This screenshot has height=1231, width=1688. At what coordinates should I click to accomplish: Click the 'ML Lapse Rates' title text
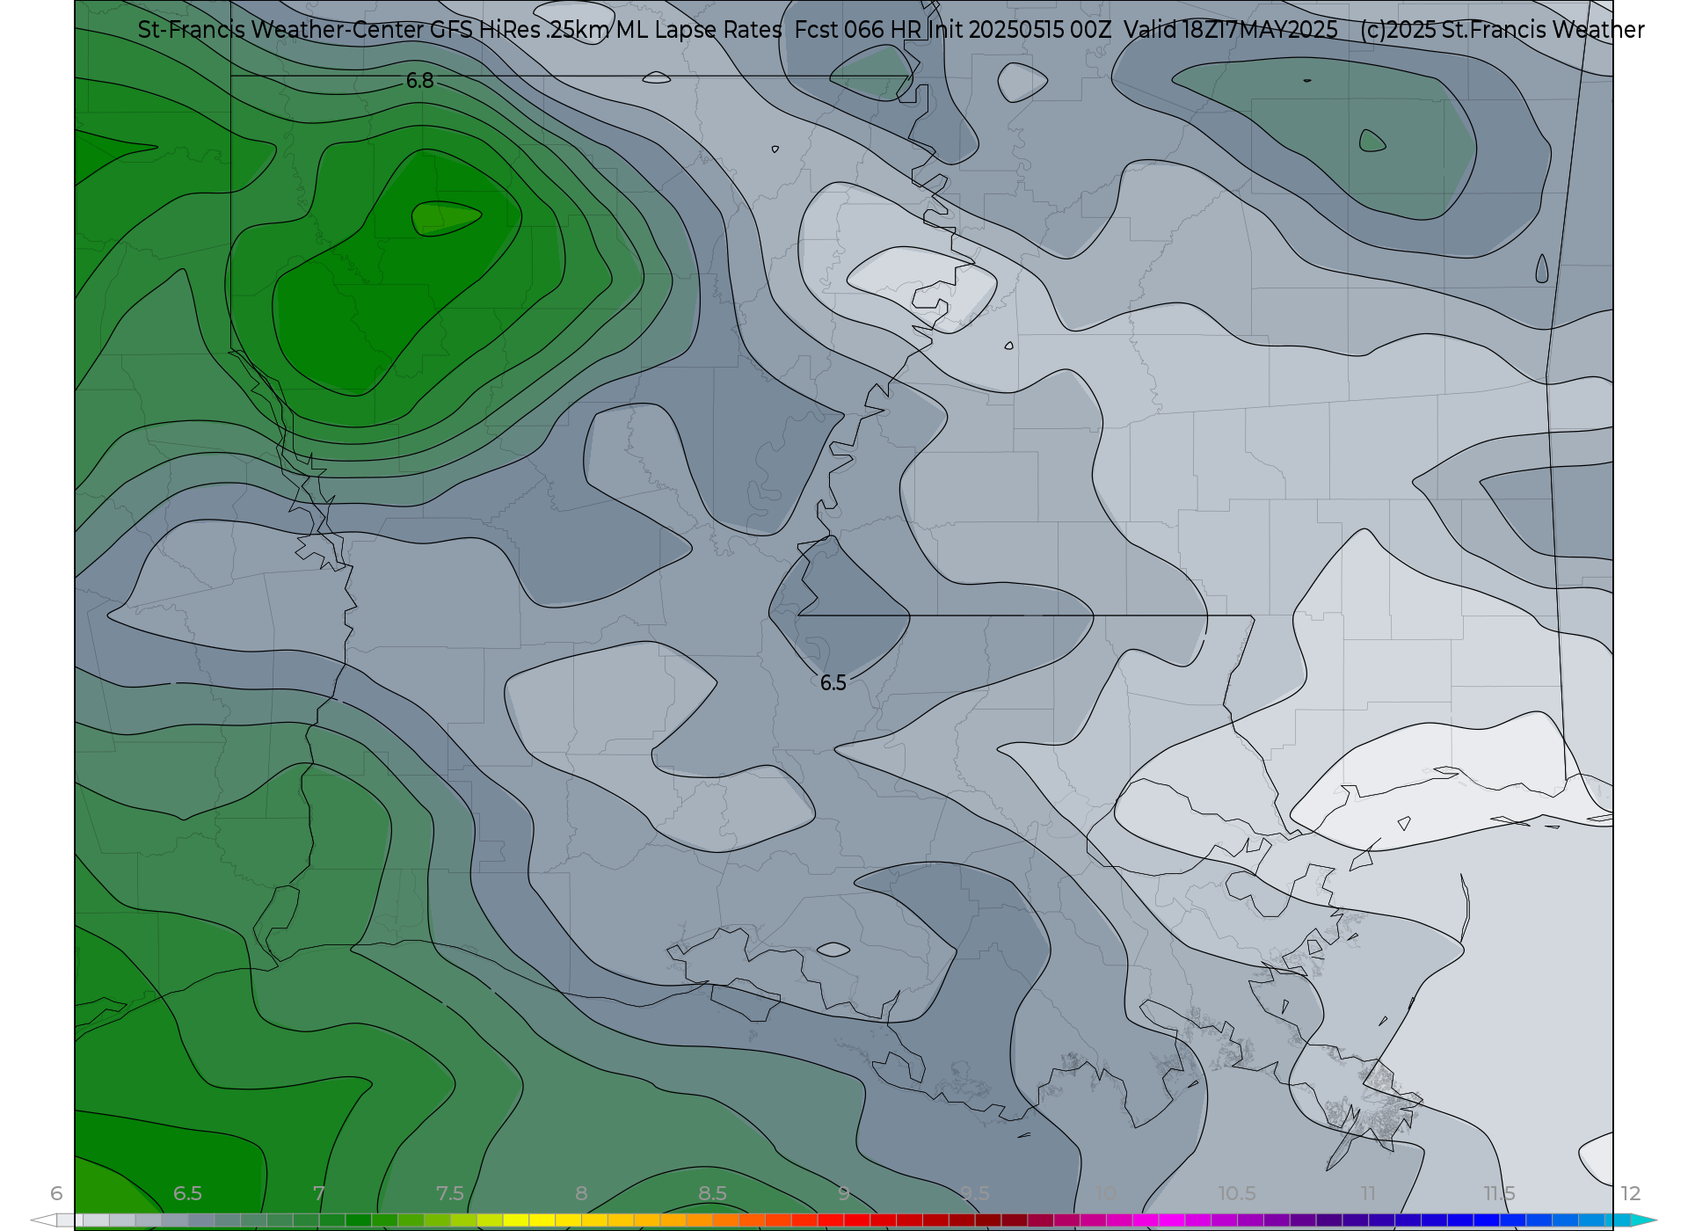pyautogui.click(x=699, y=30)
